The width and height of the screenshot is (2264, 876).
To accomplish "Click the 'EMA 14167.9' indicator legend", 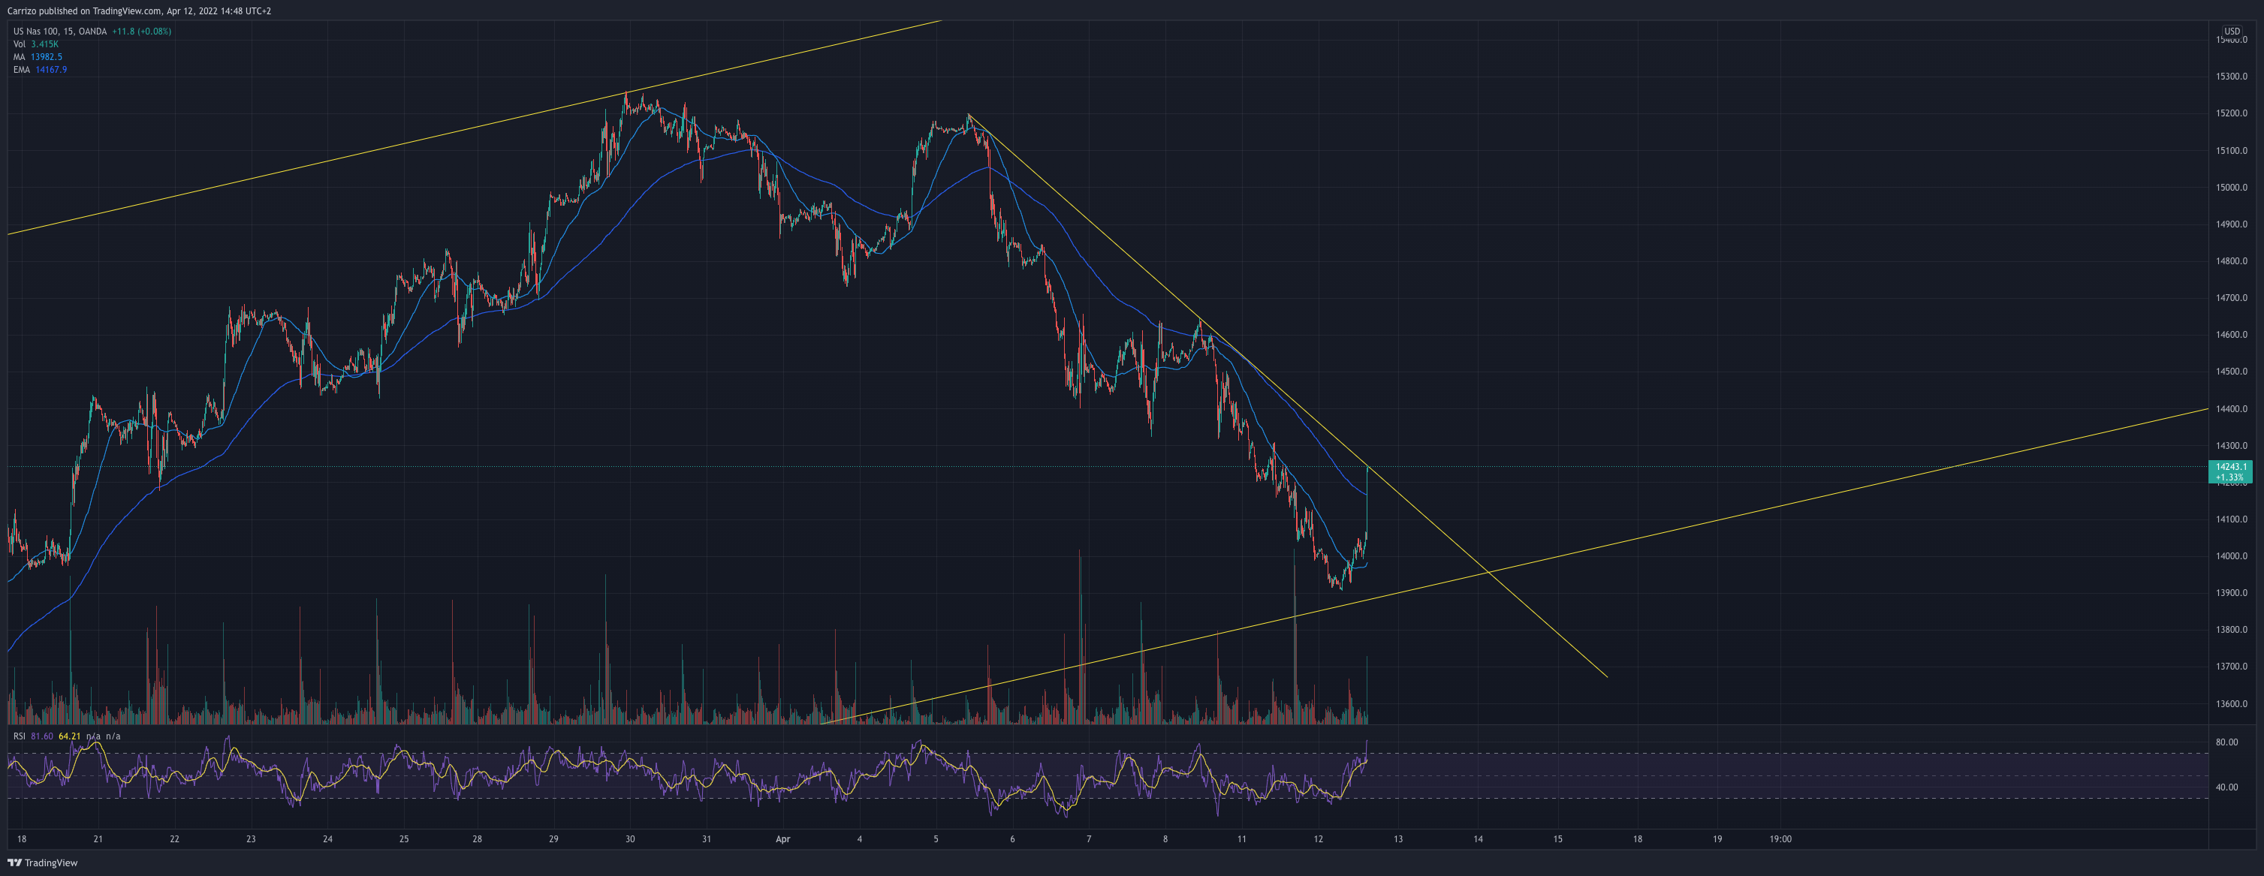I will 40,69.
